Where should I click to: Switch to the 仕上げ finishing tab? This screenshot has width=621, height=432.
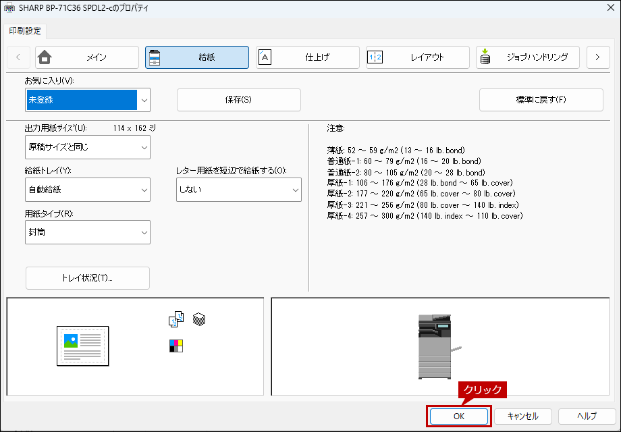[x=307, y=57]
